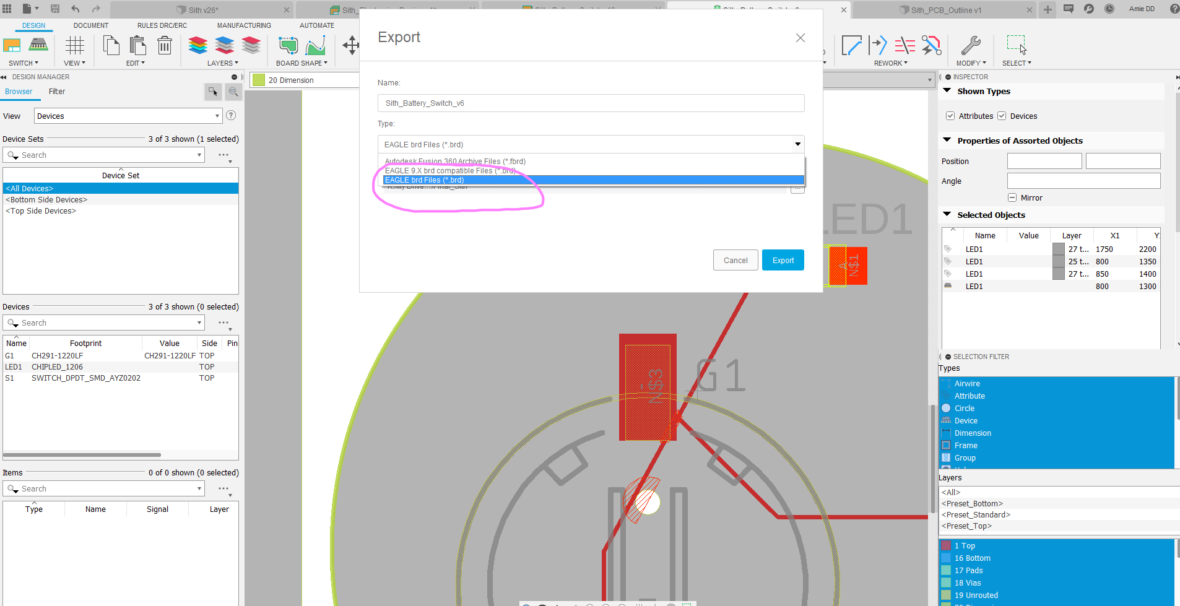Switch to the Sith v26 document tab
Screen dimensions: 1180x606
203,10
